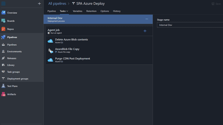Click the Library label in sidebar

pos(11,65)
